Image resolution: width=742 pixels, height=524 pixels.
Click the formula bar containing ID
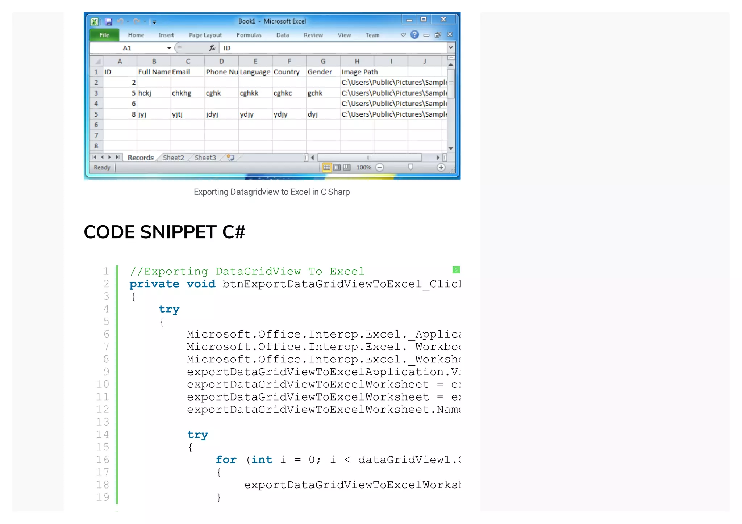333,48
